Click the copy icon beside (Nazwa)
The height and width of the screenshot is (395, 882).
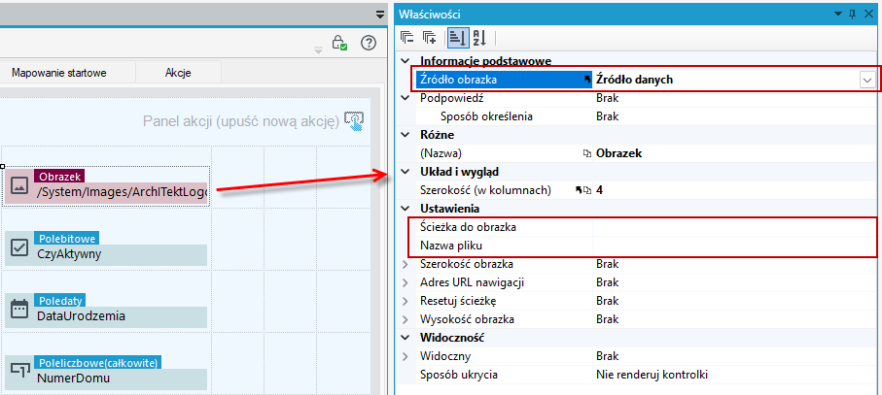[587, 153]
